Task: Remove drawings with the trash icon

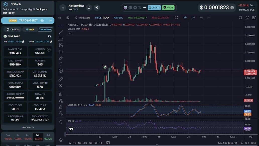Action: coord(61,122)
